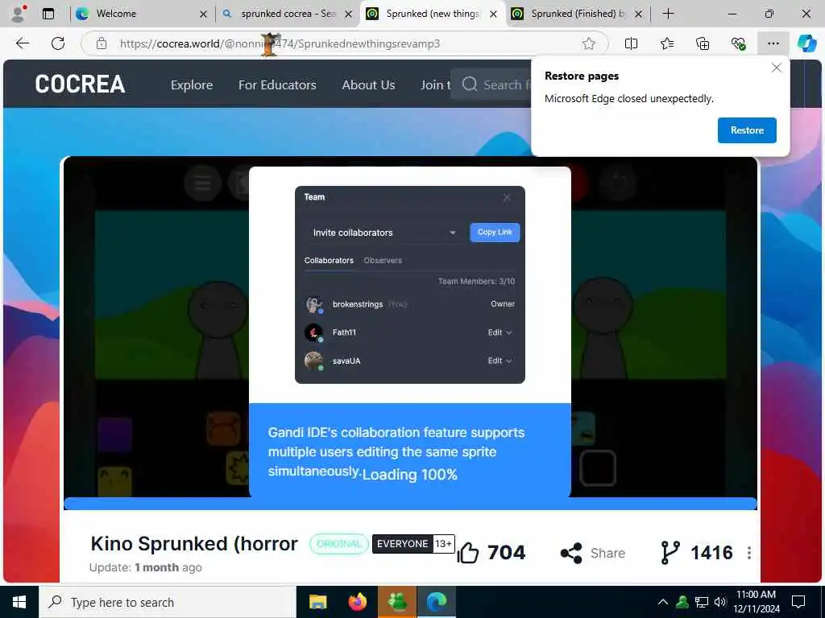
Task: Open the three-dot project options menu
Action: 748,553
